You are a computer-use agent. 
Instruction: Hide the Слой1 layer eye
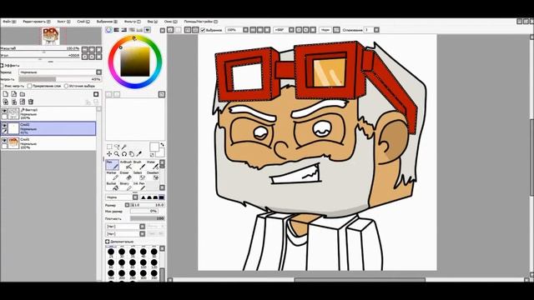(x=4, y=140)
